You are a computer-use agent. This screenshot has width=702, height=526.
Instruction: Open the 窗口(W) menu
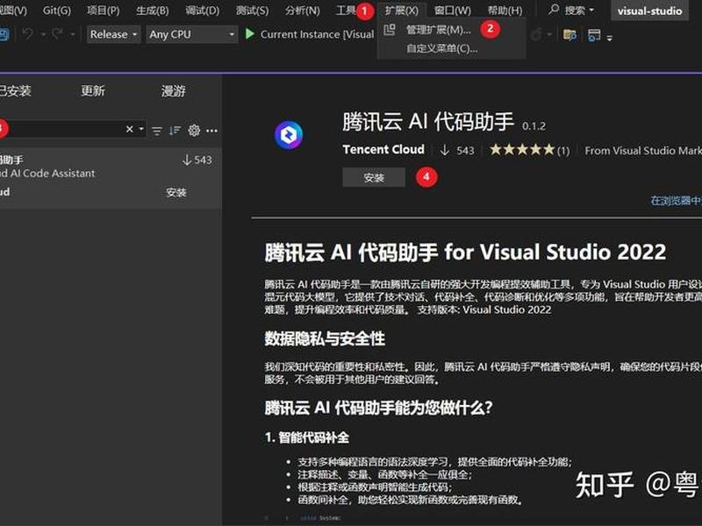[452, 11]
